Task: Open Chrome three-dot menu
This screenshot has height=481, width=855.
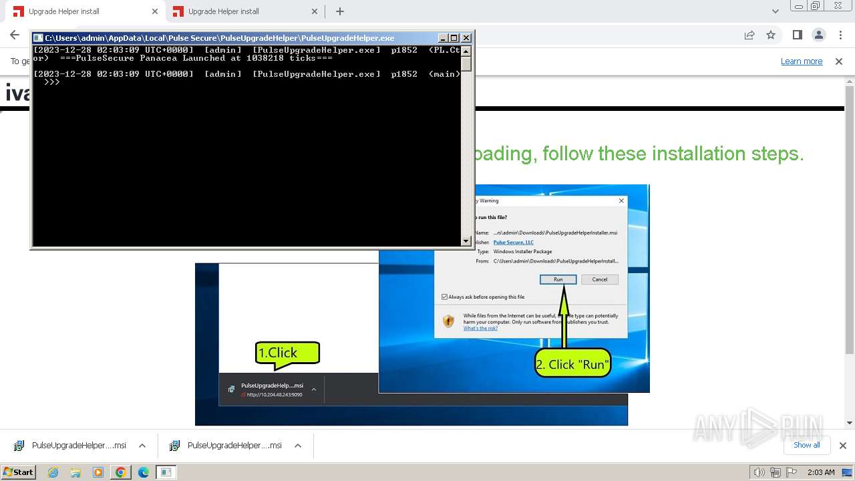Action: (x=840, y=35)
